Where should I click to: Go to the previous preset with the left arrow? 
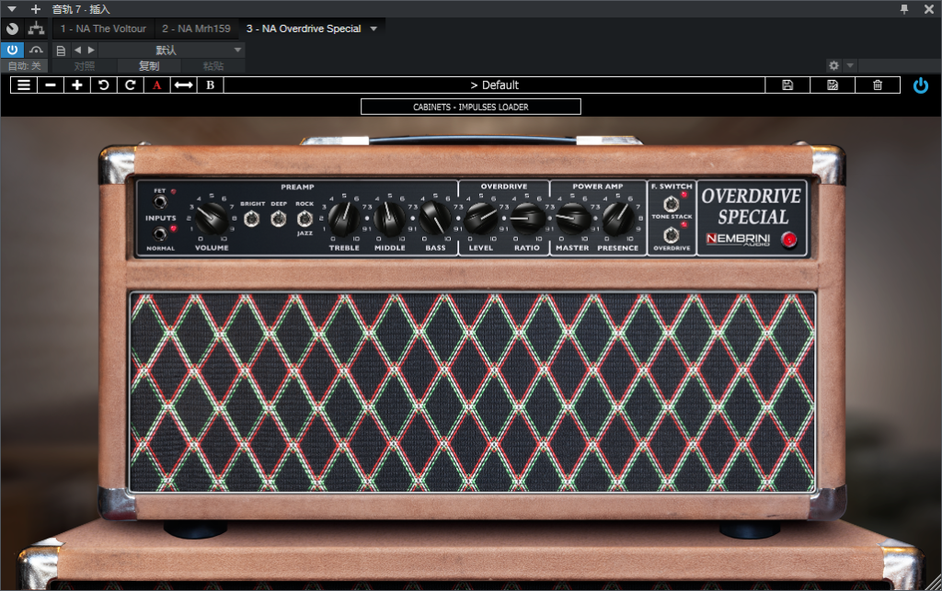77,50
